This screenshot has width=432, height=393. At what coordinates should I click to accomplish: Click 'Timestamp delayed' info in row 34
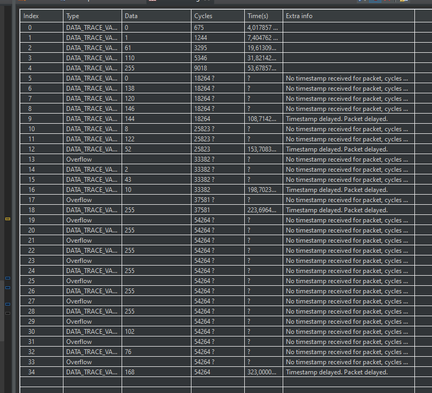coord(348,372)
